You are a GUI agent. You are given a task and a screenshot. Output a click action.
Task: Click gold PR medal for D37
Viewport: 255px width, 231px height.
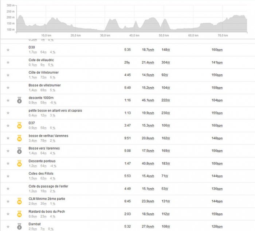(19, 126)
